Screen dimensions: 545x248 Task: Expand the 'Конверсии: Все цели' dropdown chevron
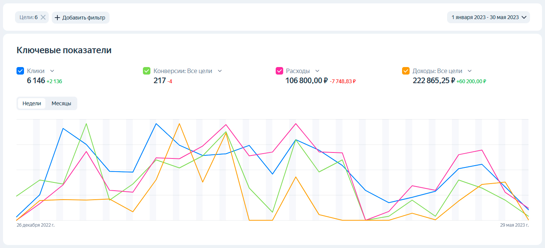220,71
